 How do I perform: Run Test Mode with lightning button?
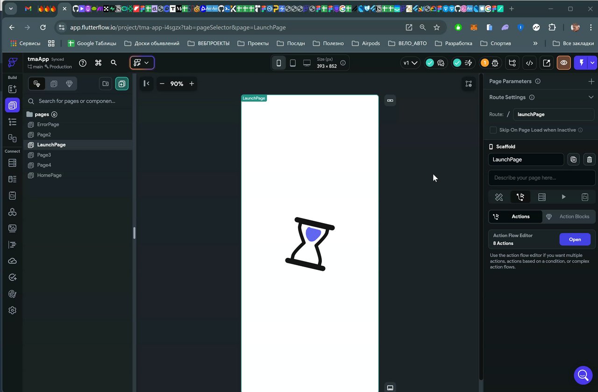(582, 63)
